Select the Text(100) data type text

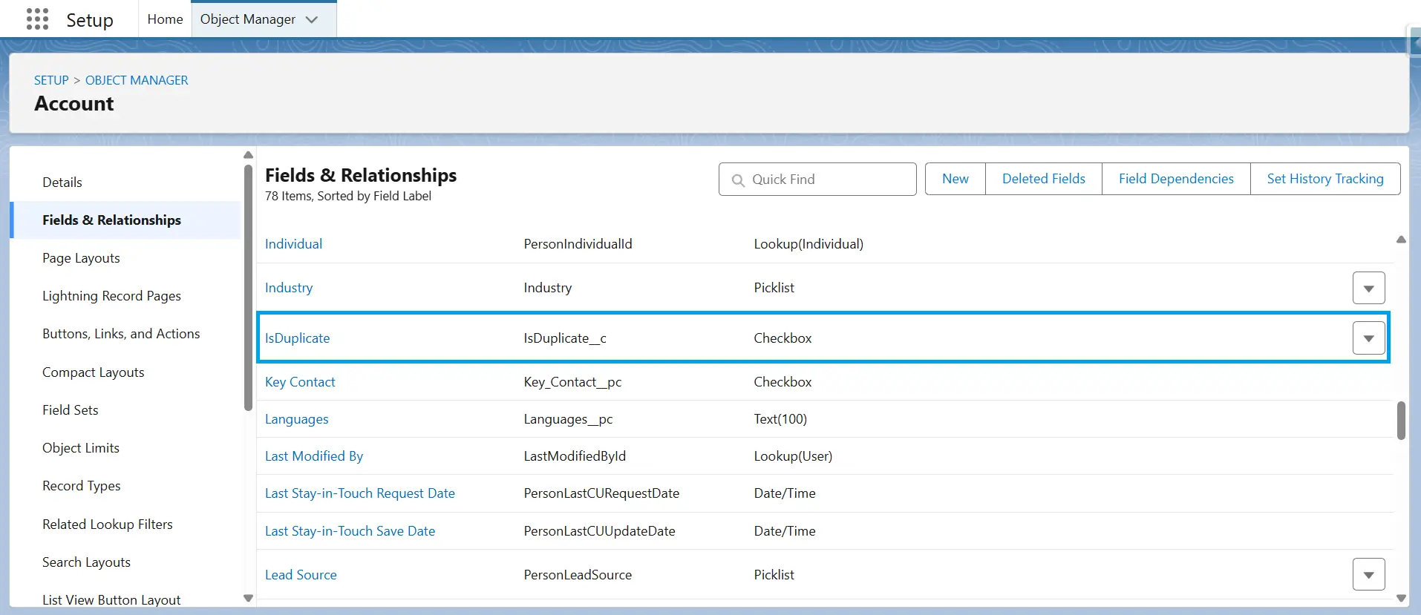coord(780,419)
